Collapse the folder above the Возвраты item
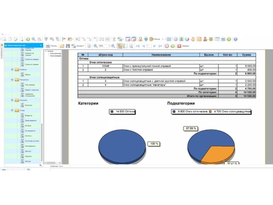The width and height of the screenshot is (273, 205). click(x=12, y=110)
